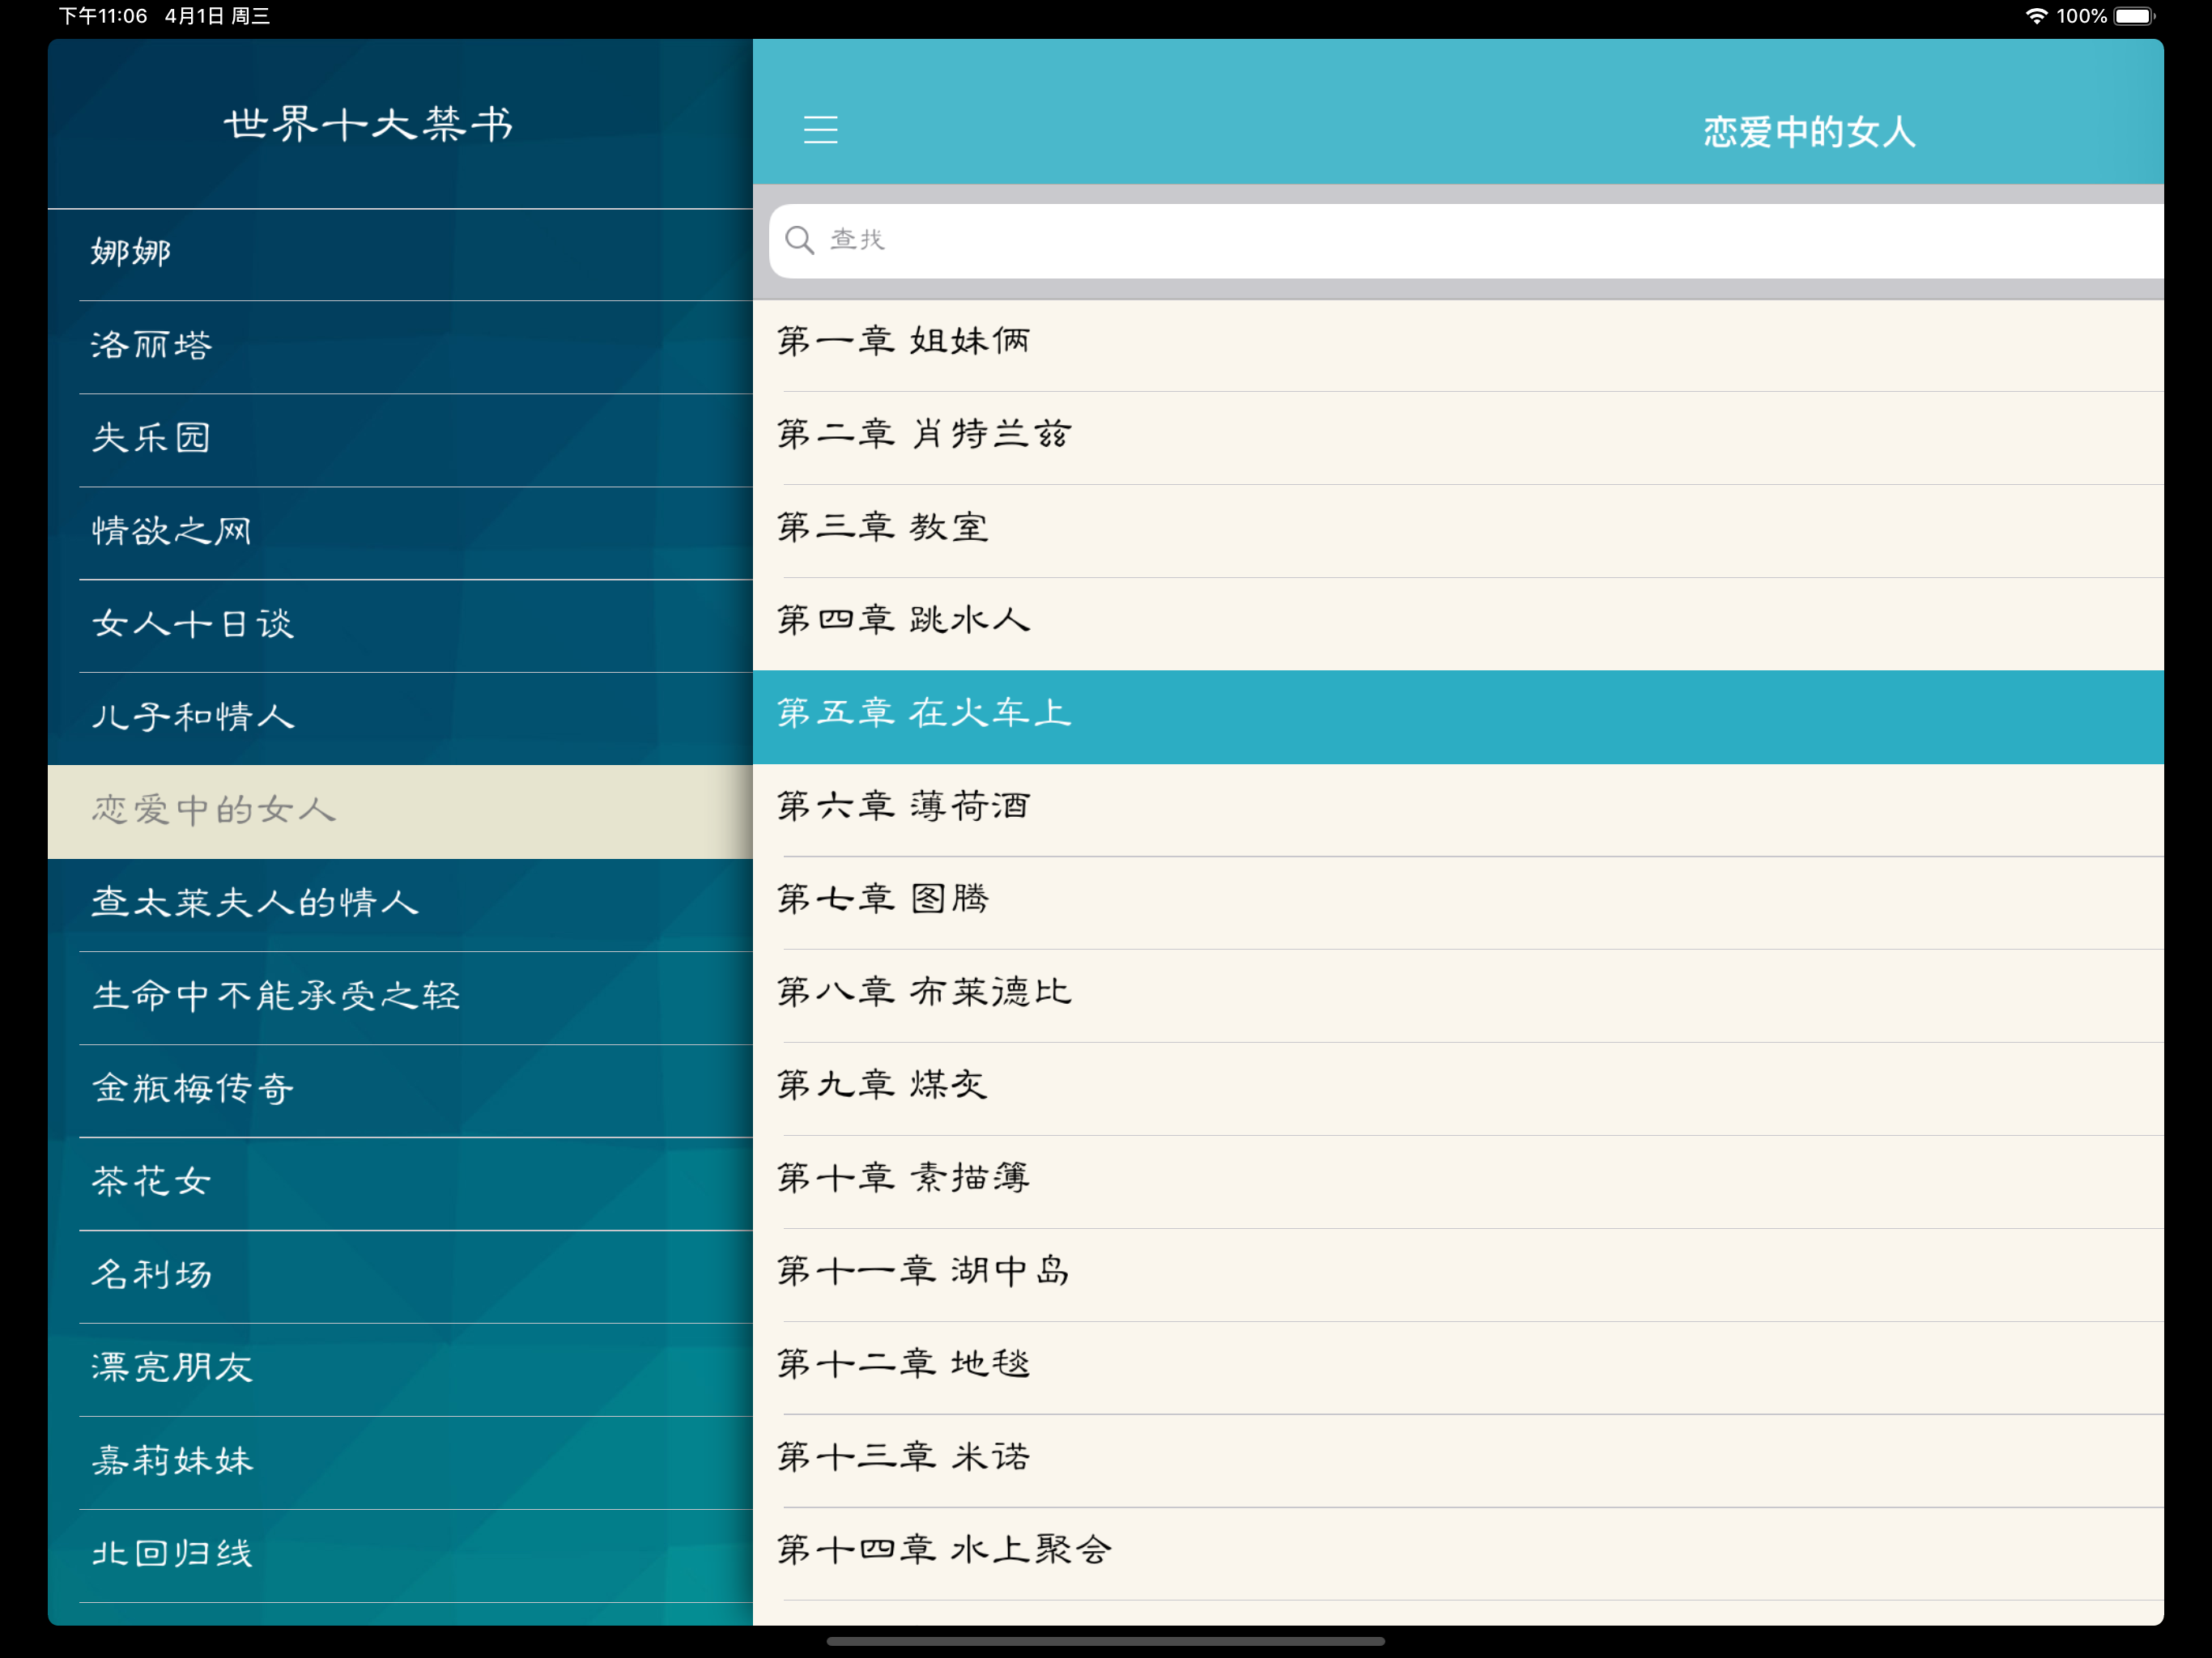Open chapter 第十四章 水上聚会

tap(1458, 1554)
